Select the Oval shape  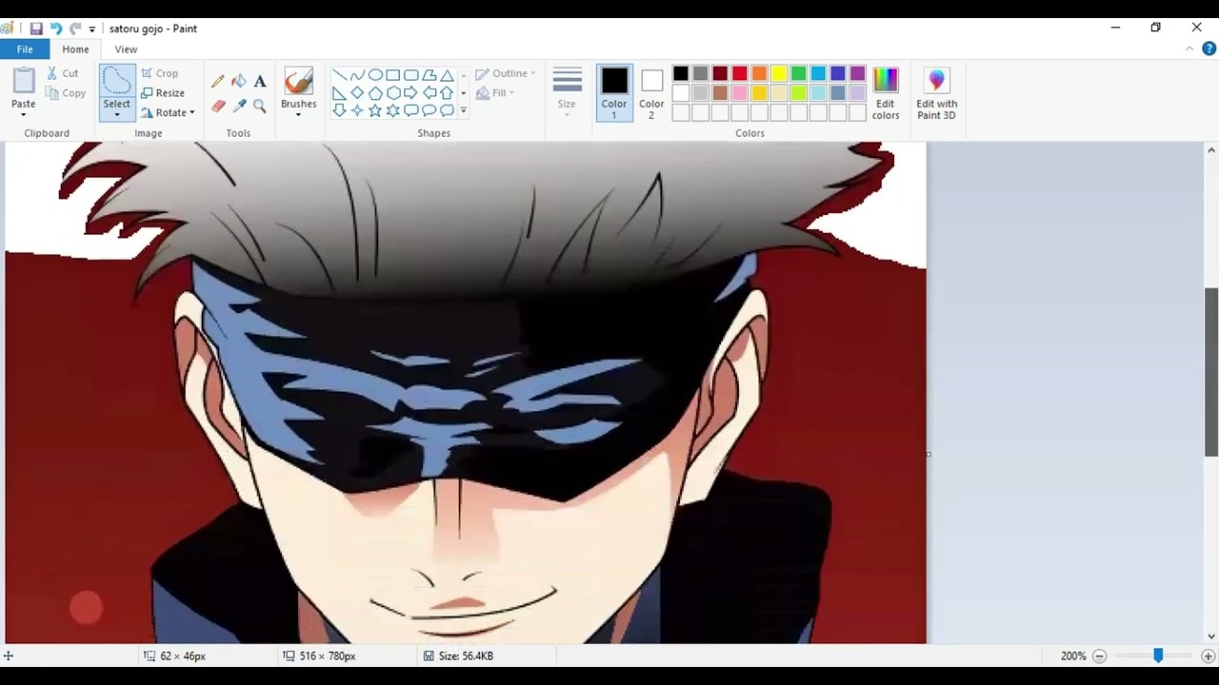click(x=375, y=75)
